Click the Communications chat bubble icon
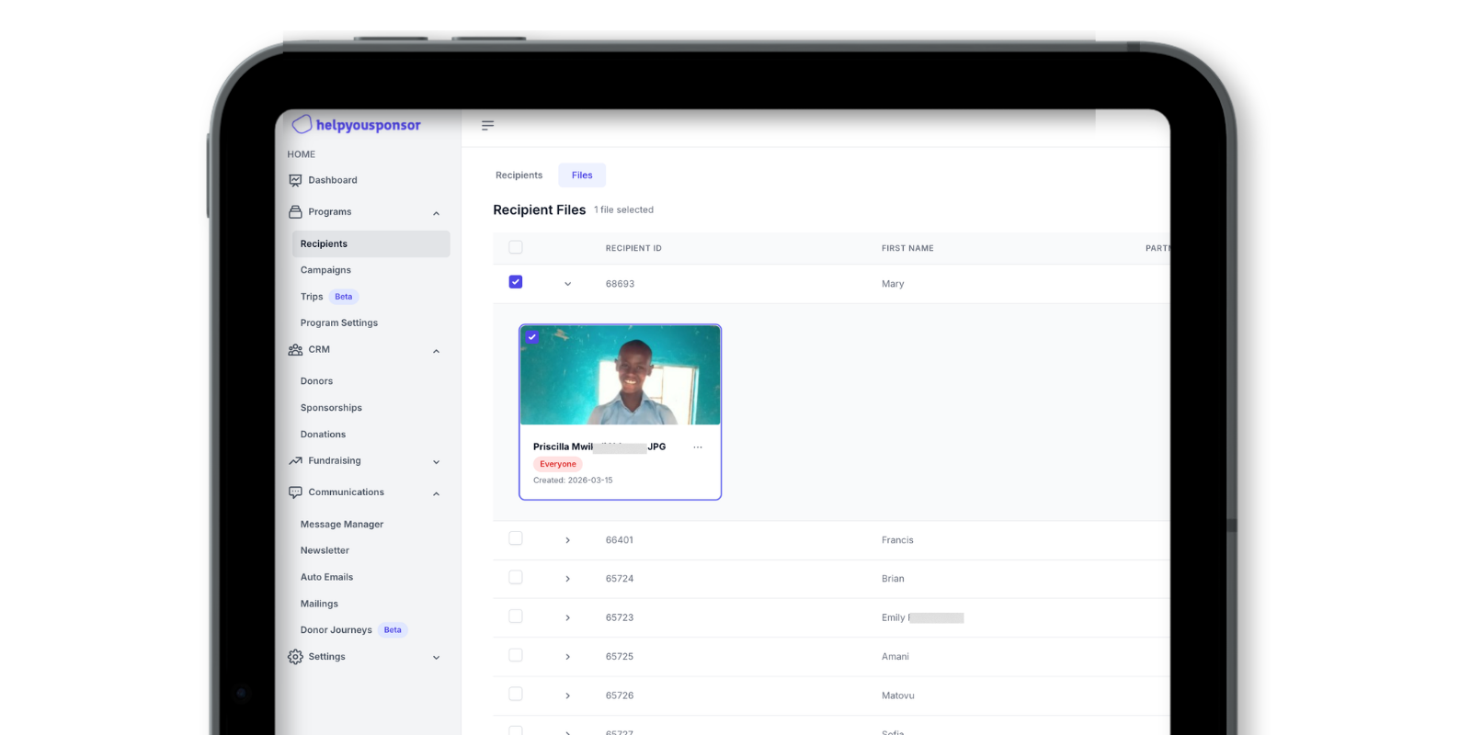This screenshot has height=735, width=1471. click(x=295, y=492)
